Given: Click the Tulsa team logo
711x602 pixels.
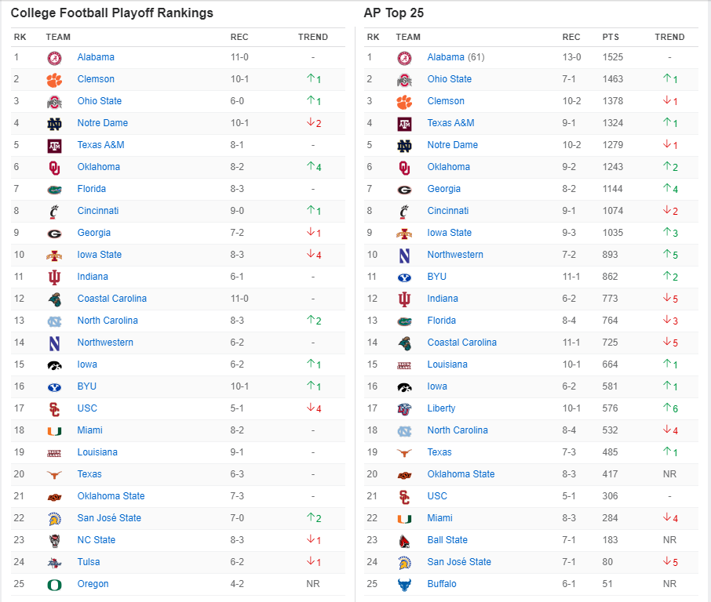Looking at the screenshot, I should (x=54, y=562).
